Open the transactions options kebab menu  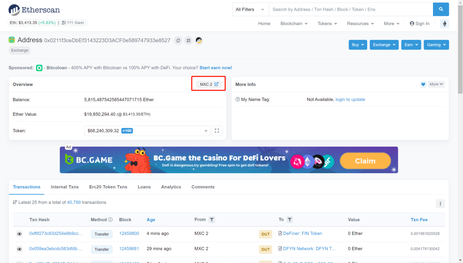pyautogui.click(x=440, y=204)
